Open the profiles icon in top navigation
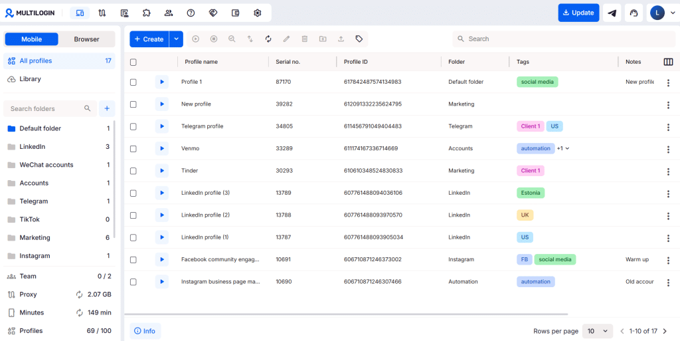The image size is (680, 341). [80, 13]
